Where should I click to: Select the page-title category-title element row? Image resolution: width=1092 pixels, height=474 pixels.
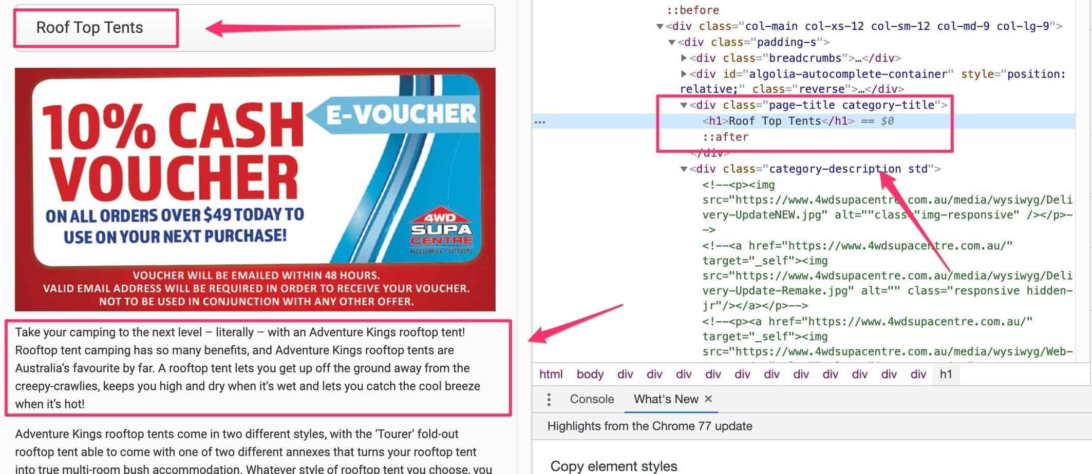(x=819, y=105)
